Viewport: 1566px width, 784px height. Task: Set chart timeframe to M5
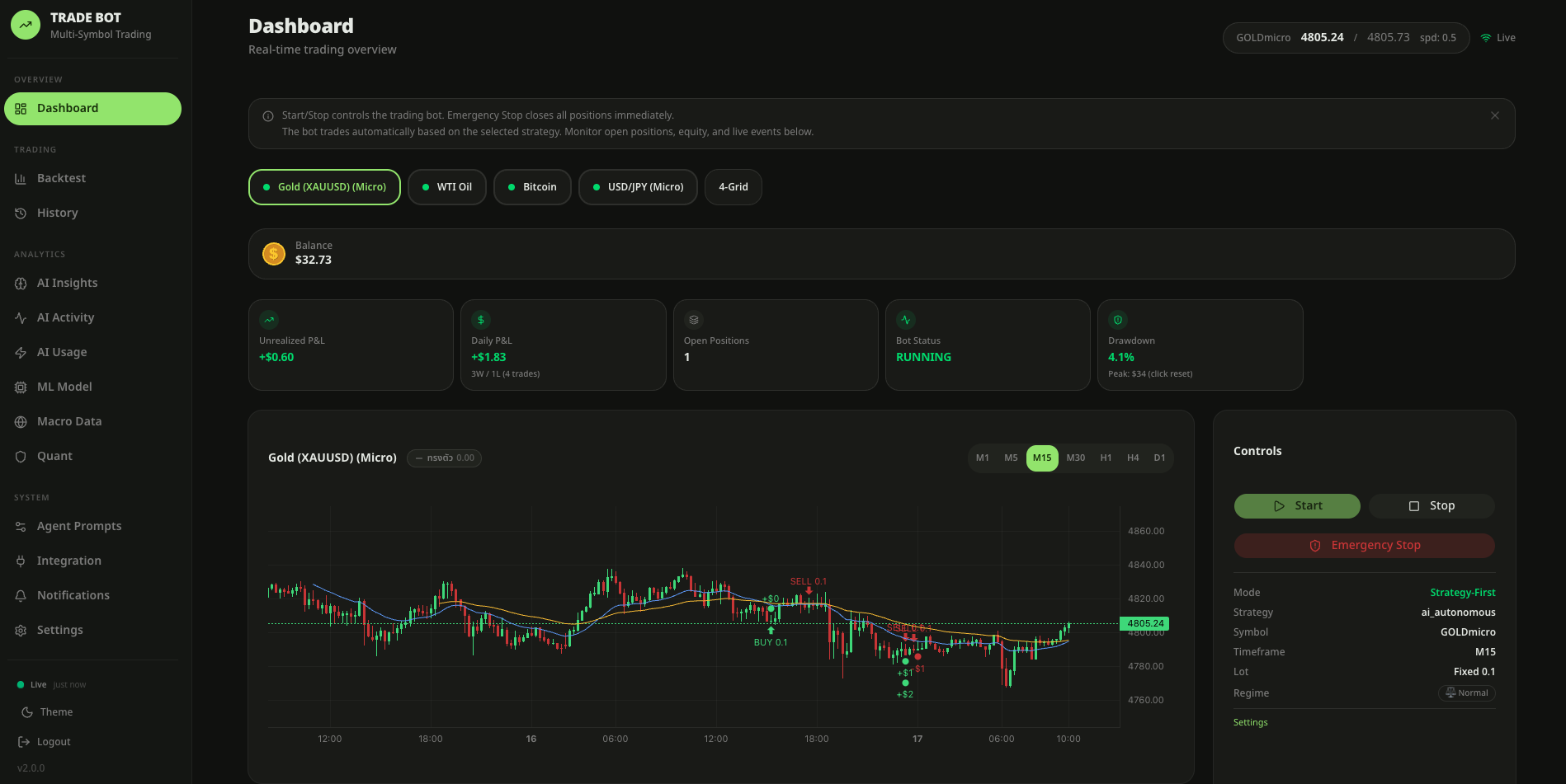1011,458
